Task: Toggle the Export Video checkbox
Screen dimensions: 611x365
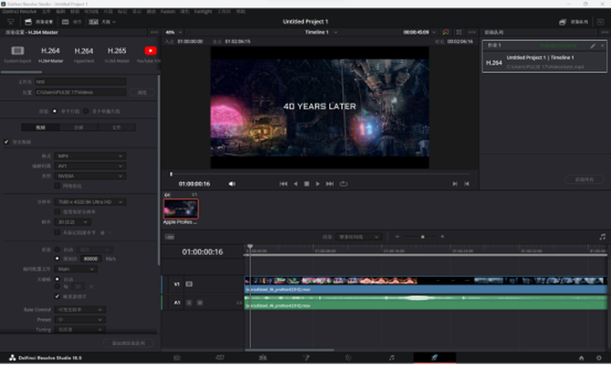Action: [6, 142]
